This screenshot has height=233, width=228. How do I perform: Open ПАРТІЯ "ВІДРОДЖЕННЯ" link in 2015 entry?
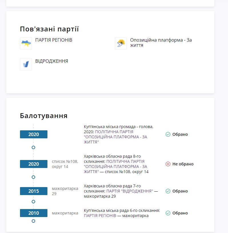coord(130,191)
